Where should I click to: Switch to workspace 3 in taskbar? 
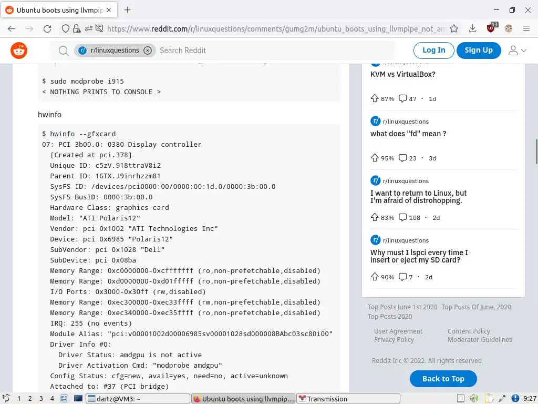pyautogui.click(x=41, y=399)
